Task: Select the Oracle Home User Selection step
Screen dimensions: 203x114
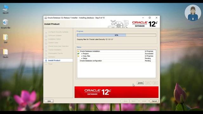Action: pos(58,46)
